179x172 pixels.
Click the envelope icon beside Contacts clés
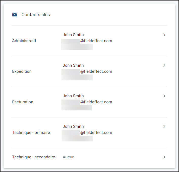[x=14, y=15]
